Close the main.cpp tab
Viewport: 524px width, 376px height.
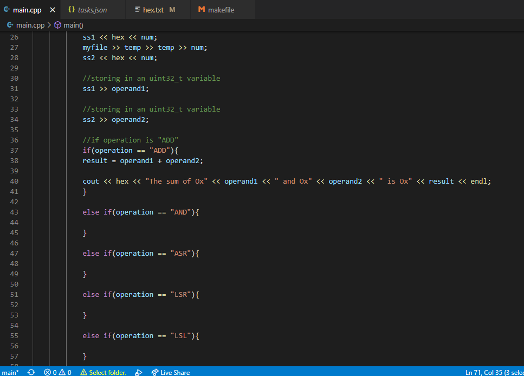(52, 9)
